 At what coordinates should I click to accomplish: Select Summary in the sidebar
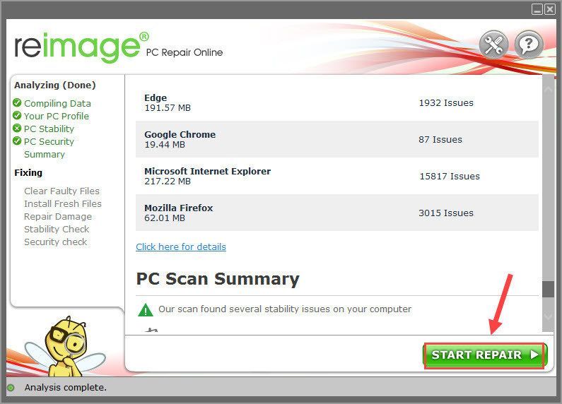coord(45,155)
